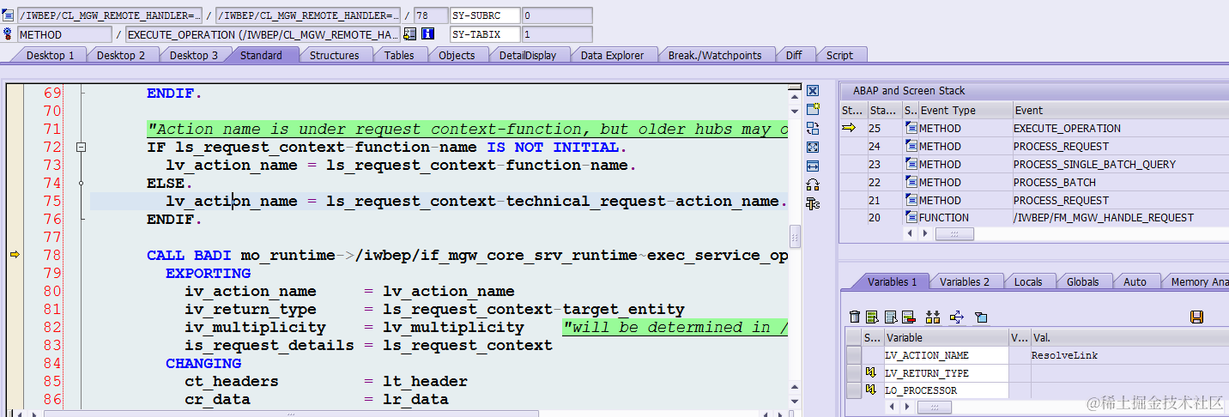The image size is (1229, 417).
Task: Click the METHOD icon in stack row 24
Action: click(x=911, y=146)
